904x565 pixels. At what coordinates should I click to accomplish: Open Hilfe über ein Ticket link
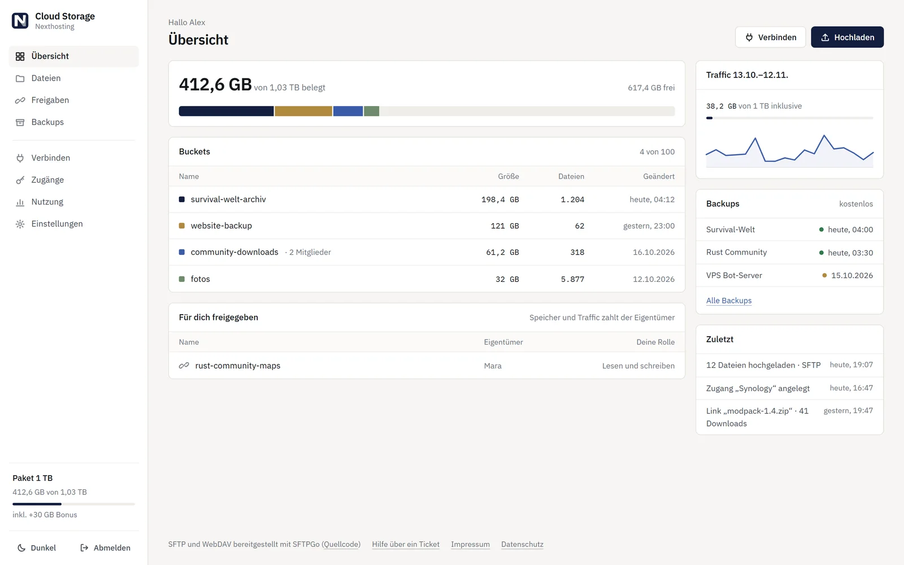coord(406,545)
